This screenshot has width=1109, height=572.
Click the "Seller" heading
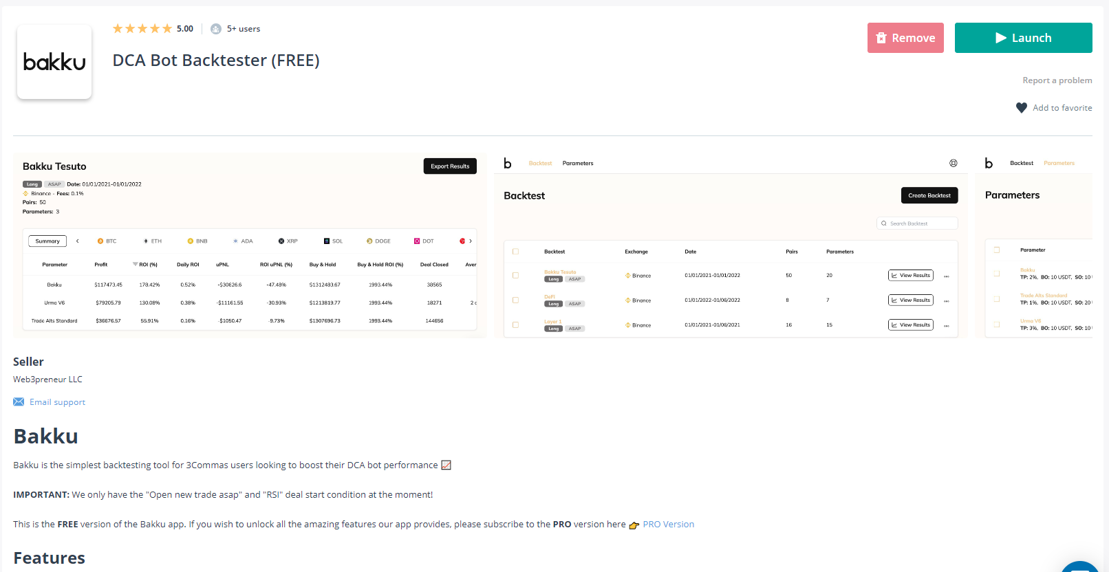click(28, 362)
